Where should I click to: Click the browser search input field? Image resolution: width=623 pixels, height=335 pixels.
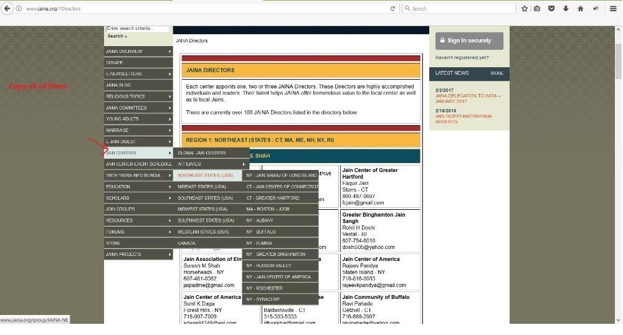pos(459,8)
